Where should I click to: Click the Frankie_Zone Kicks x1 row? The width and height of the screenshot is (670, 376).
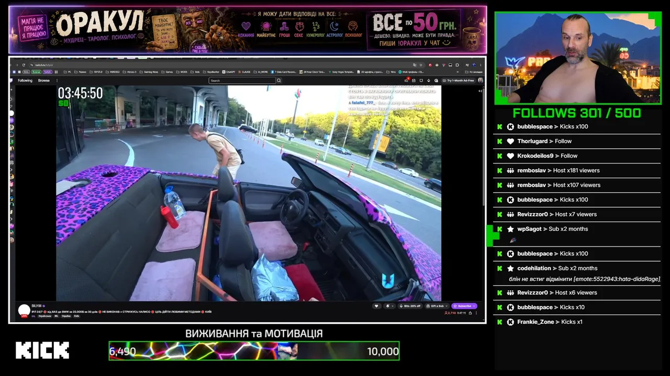(x=577, y=322)
